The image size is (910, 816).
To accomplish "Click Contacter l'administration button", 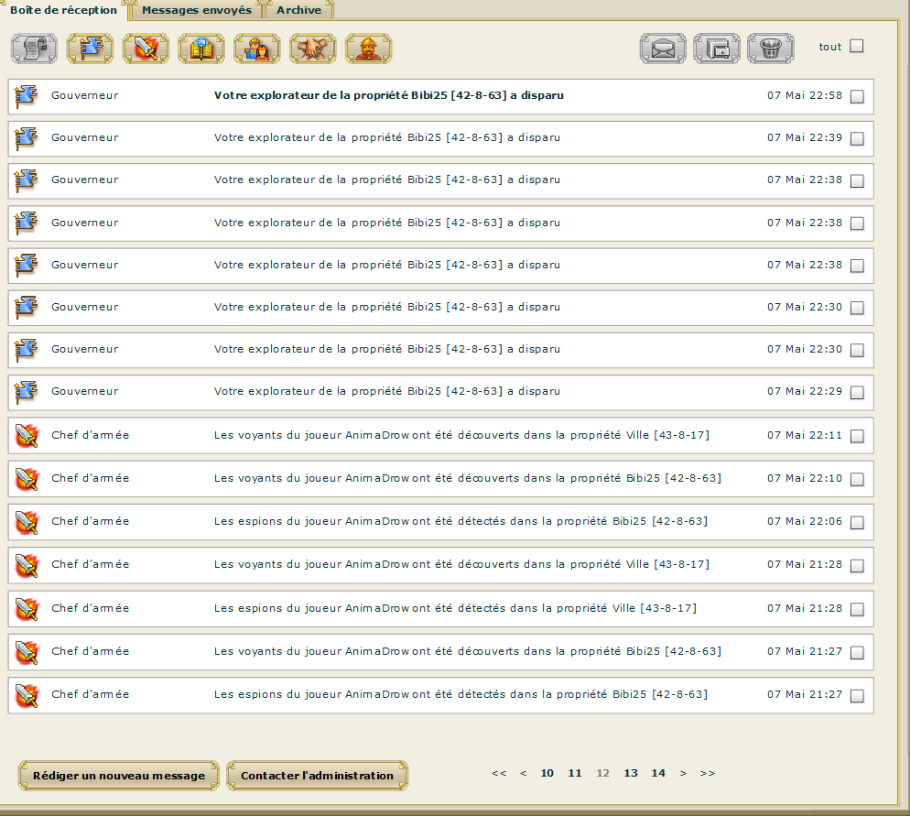I will 317,776.
